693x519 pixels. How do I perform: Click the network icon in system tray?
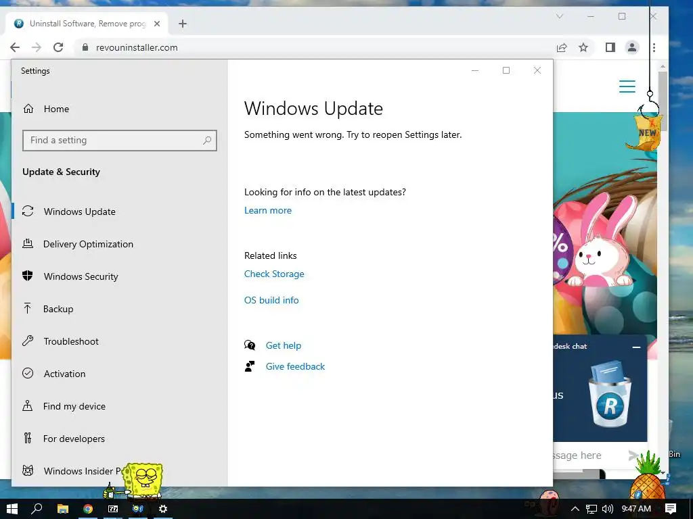[x=591, y=509]
